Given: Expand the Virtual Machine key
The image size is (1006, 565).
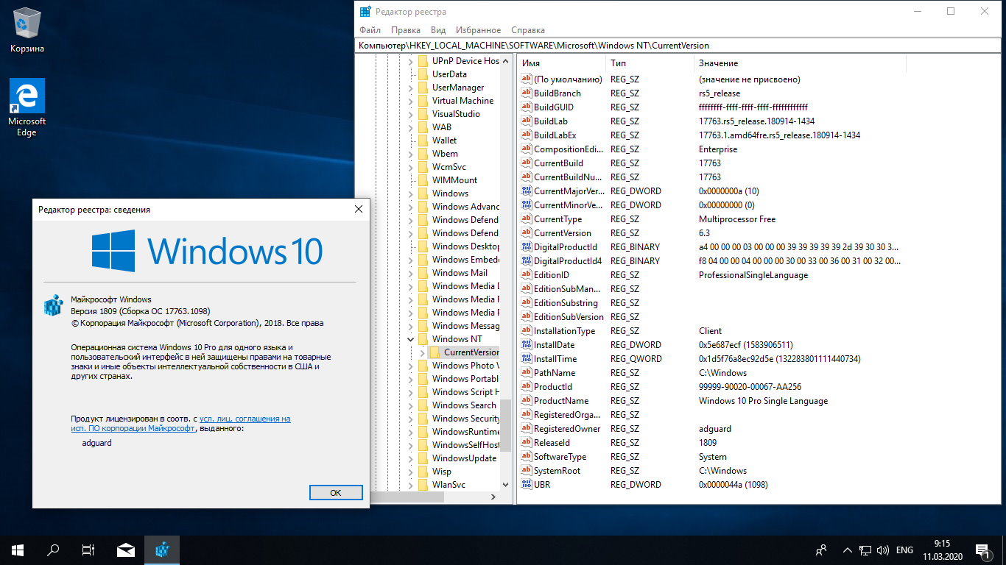Looking at the screenshot, I should 411,101.
